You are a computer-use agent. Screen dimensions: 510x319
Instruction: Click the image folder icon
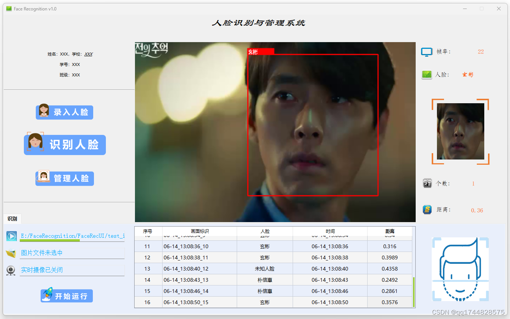(11, 253)
